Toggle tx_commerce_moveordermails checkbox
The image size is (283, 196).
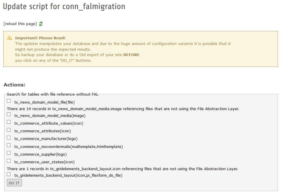pyautogui.click(x=9, y=145)
